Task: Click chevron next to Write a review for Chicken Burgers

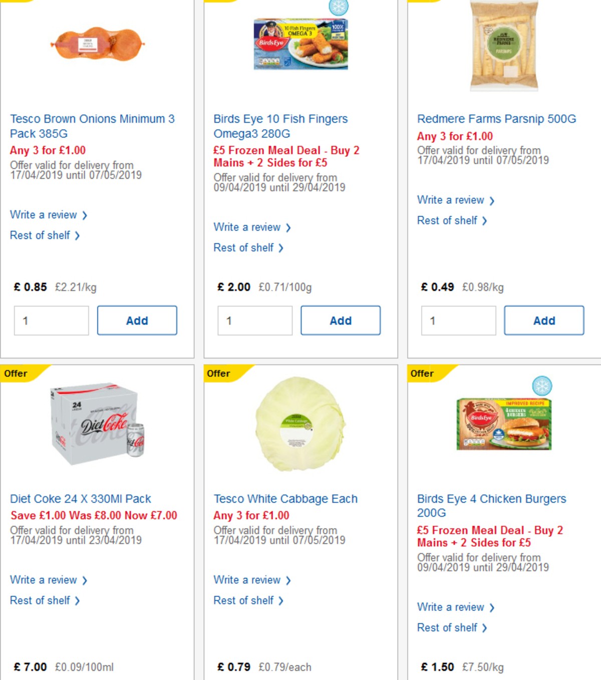Action: pyautogui.click(x=492, y=607)
